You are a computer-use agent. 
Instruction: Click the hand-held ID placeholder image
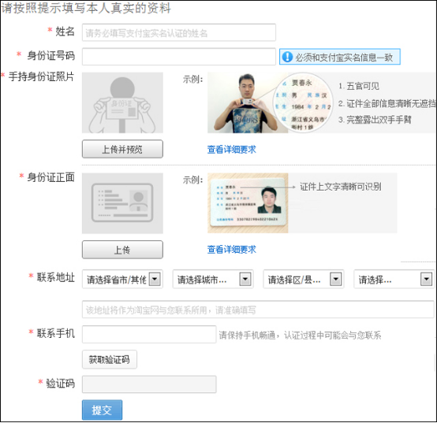pyautogui.click(x=122, y=102)
